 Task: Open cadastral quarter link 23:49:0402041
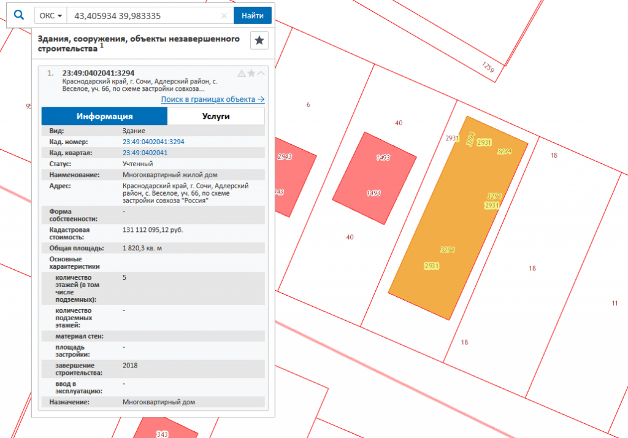coord(145,153)
